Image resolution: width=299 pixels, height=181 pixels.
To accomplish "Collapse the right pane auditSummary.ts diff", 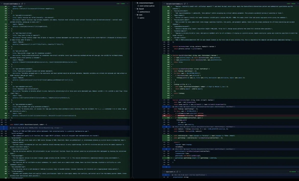I will click(x=164, y=4).
